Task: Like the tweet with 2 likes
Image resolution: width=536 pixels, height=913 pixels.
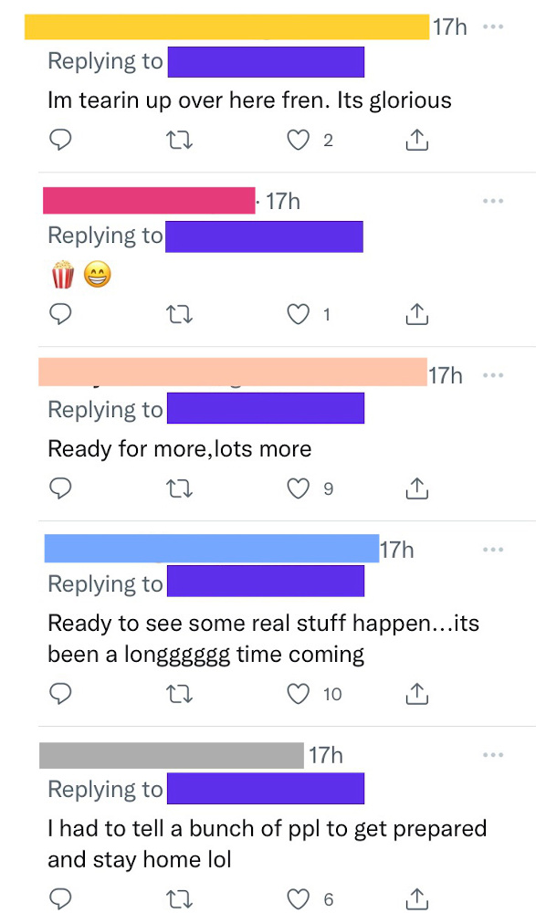Action: (x=299, y=141)
